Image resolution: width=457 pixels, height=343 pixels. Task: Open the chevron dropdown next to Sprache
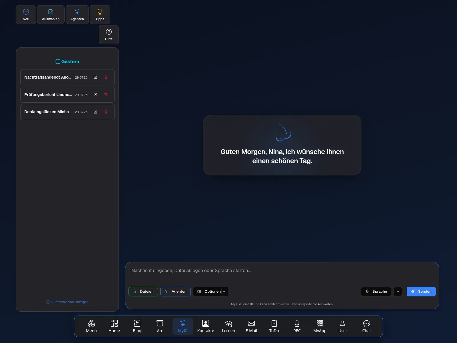(x=398, y=292)
